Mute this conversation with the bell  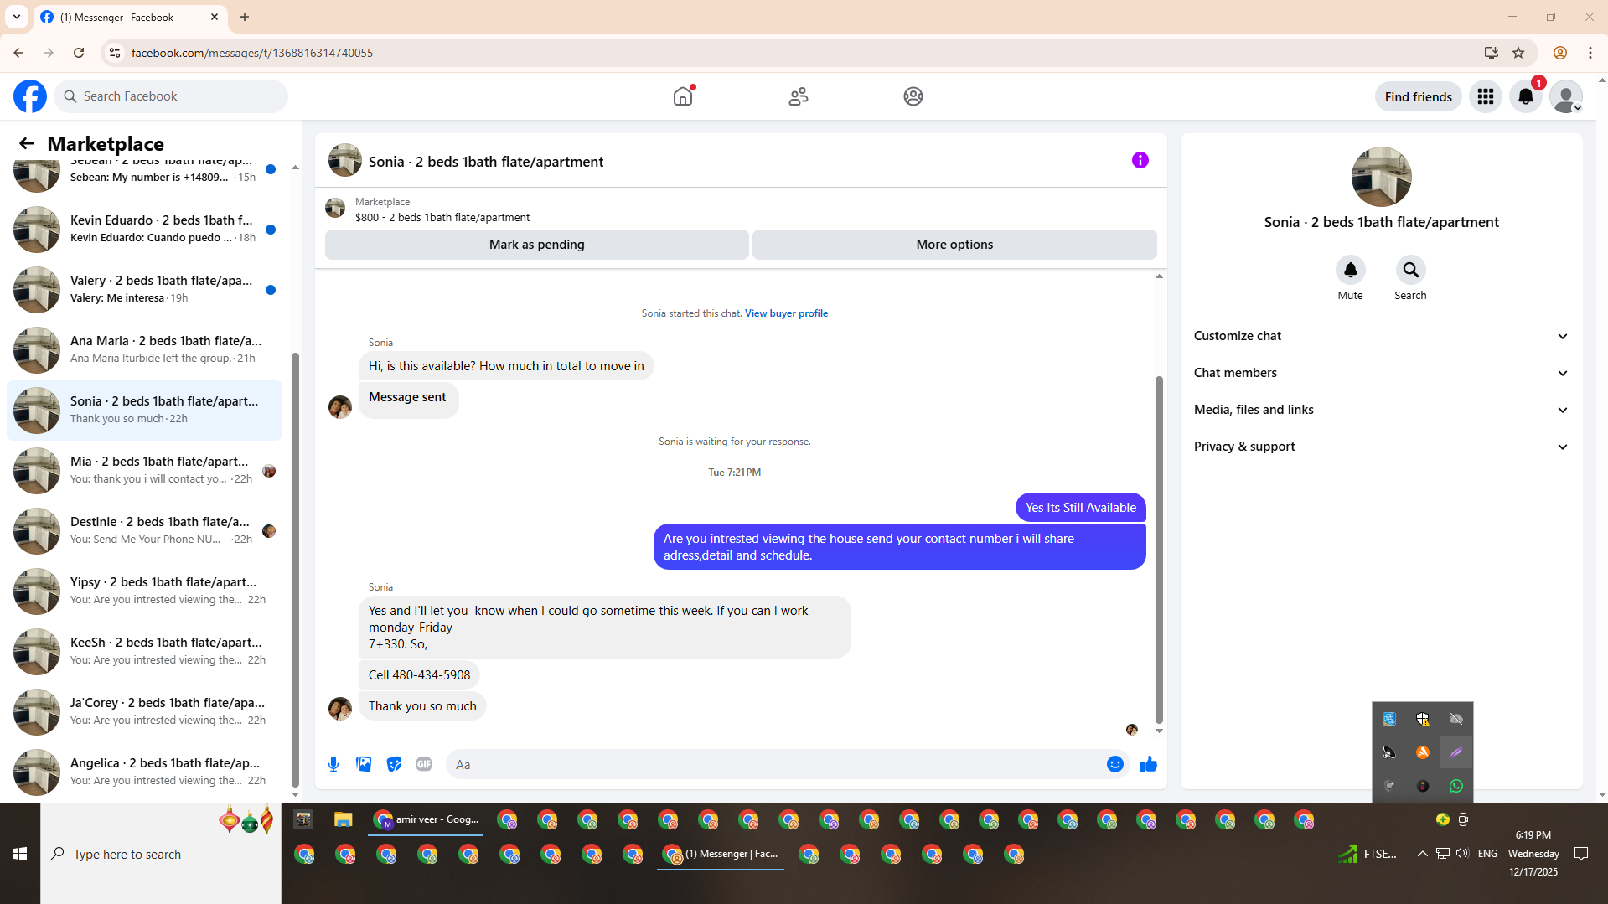tap(1351, 270)
